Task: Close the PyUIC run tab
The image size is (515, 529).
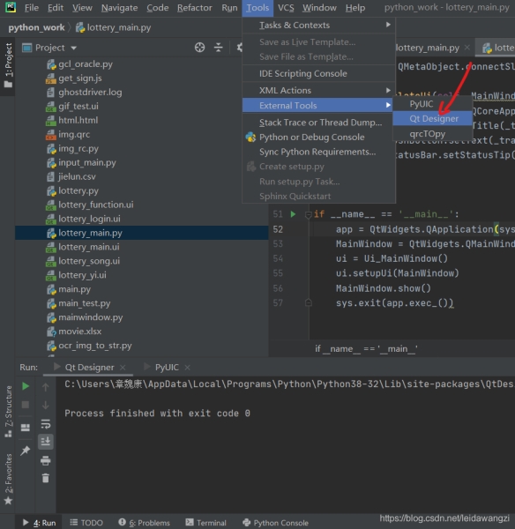Action: click(187, 368)
